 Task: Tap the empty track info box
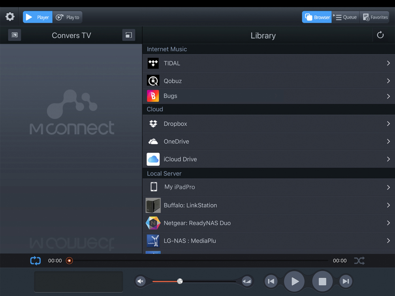[x=79, y=281]
